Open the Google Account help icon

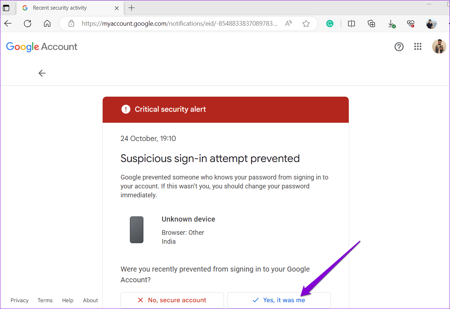399,46
